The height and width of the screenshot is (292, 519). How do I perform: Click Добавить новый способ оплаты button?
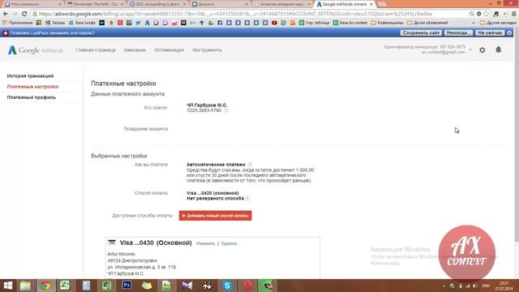tap(215, 216)
